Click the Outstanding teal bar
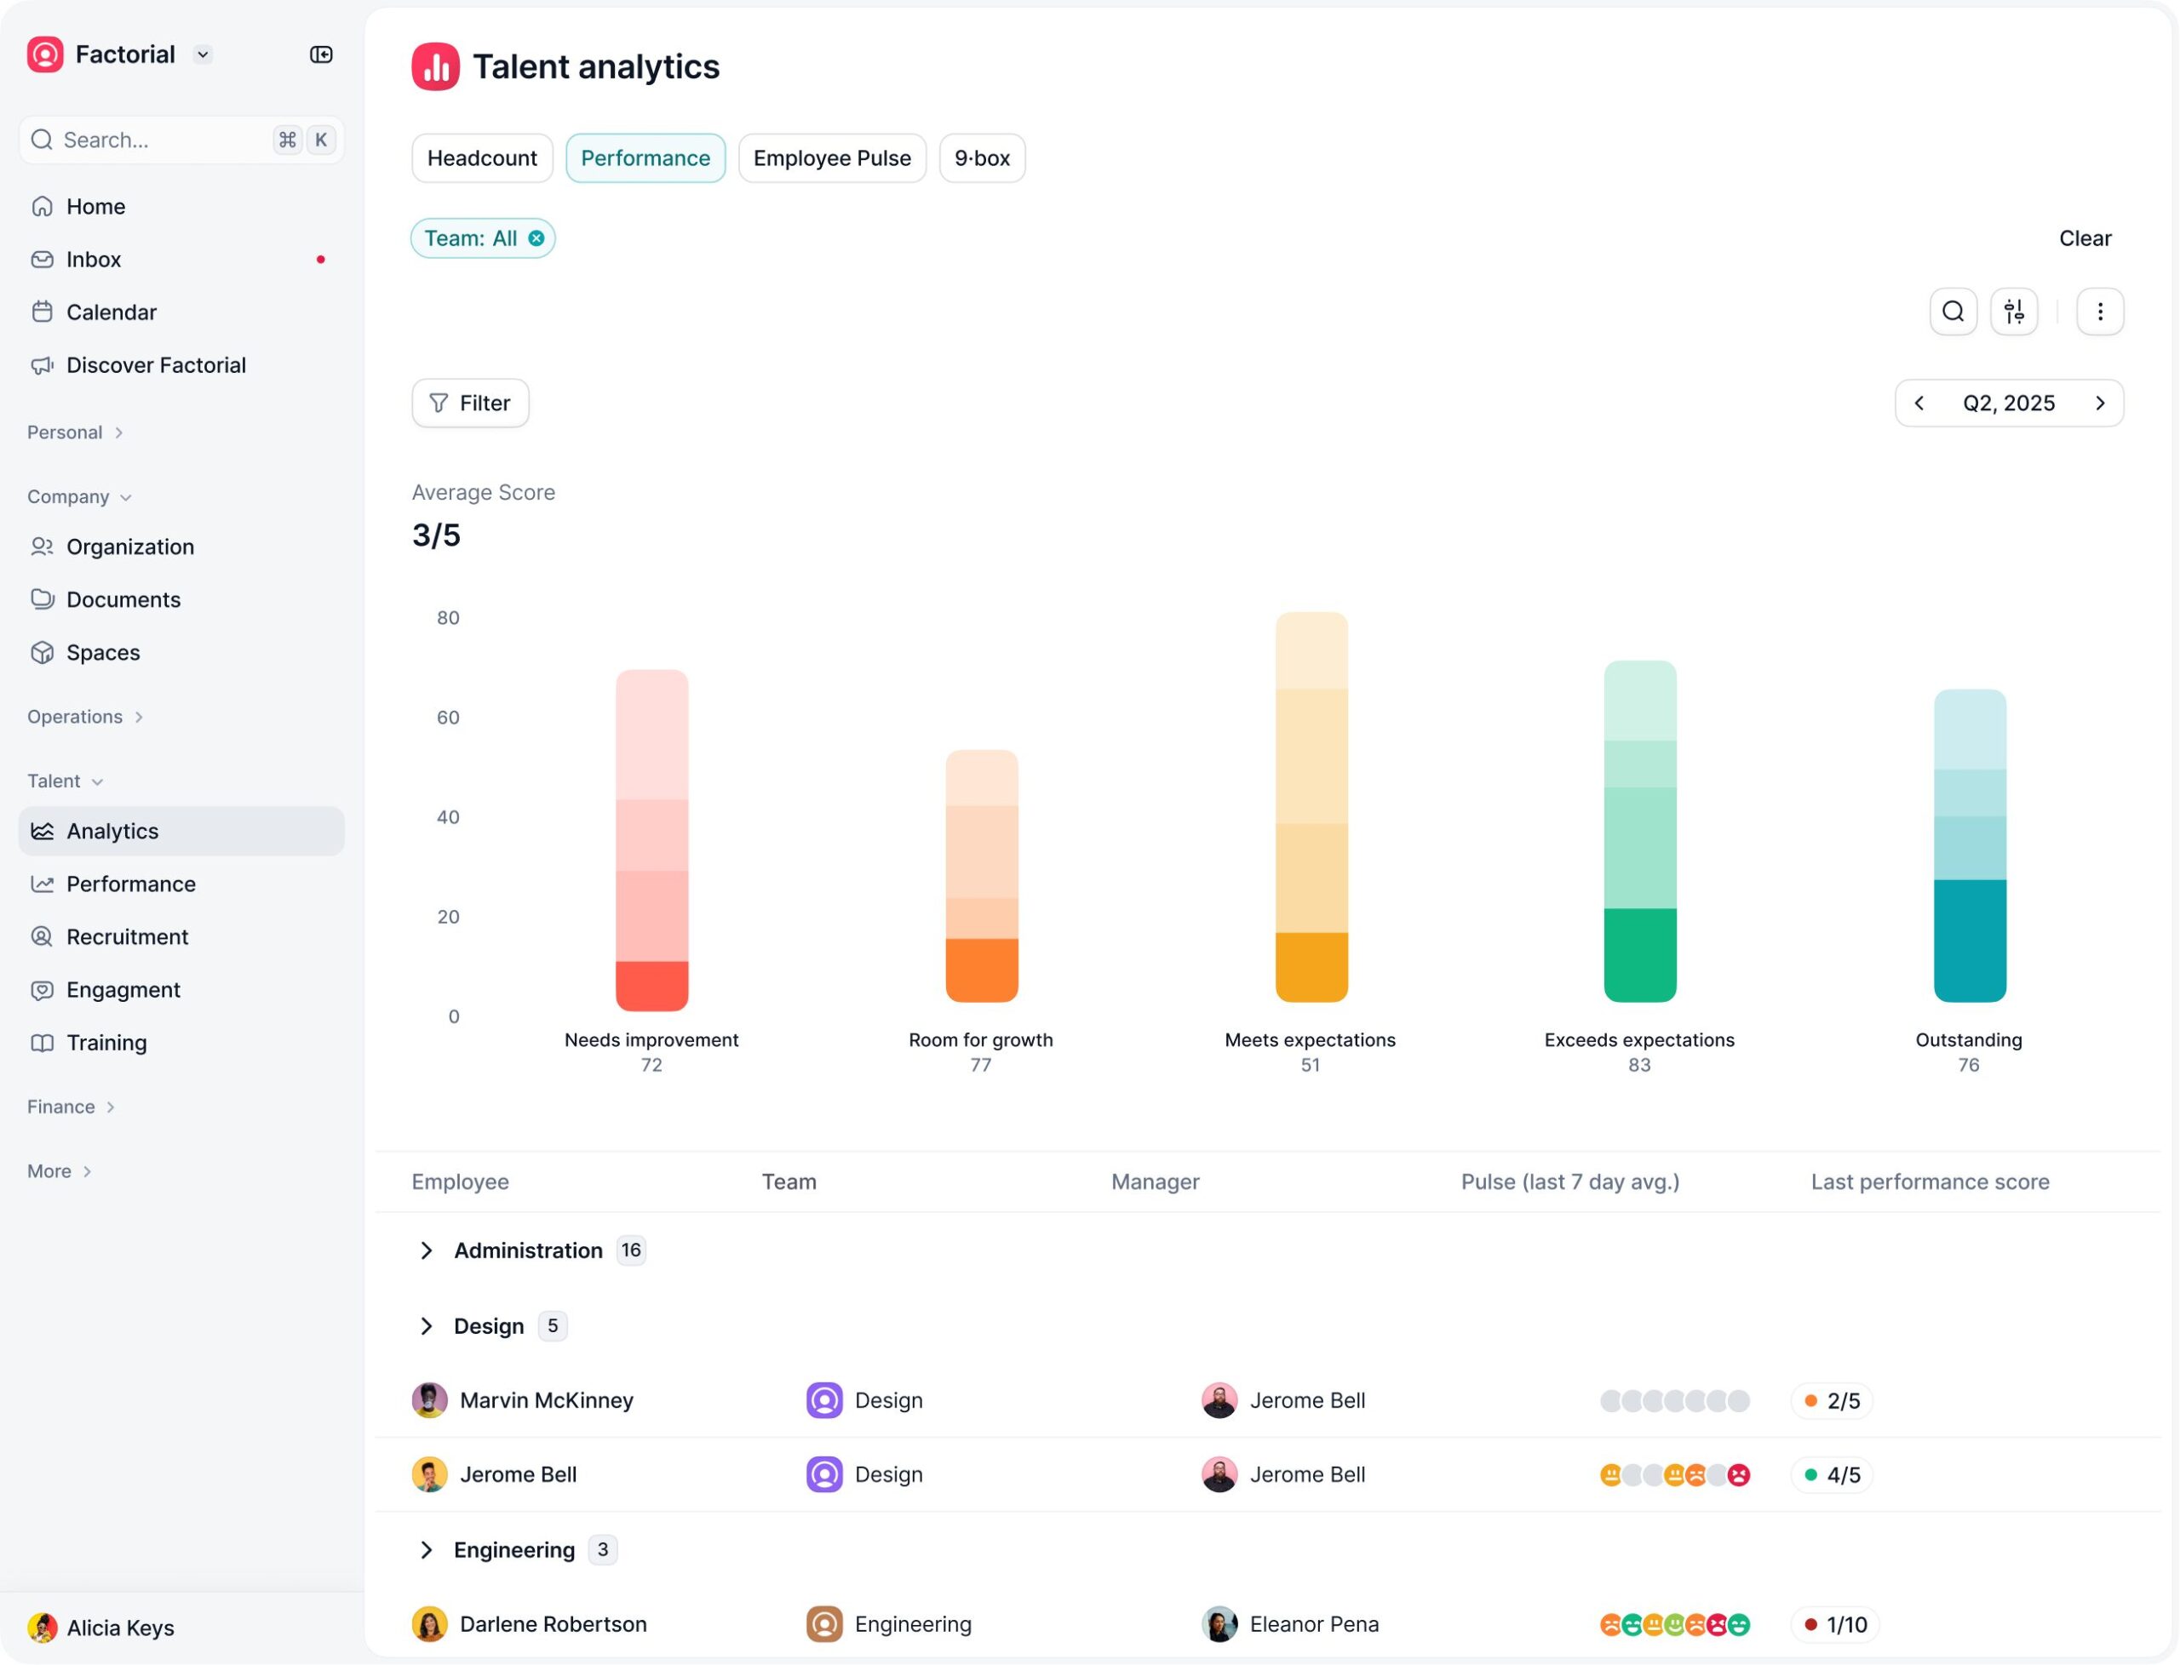The width and height of the screenshot is (2180, 1665). tap(1969, 845)
